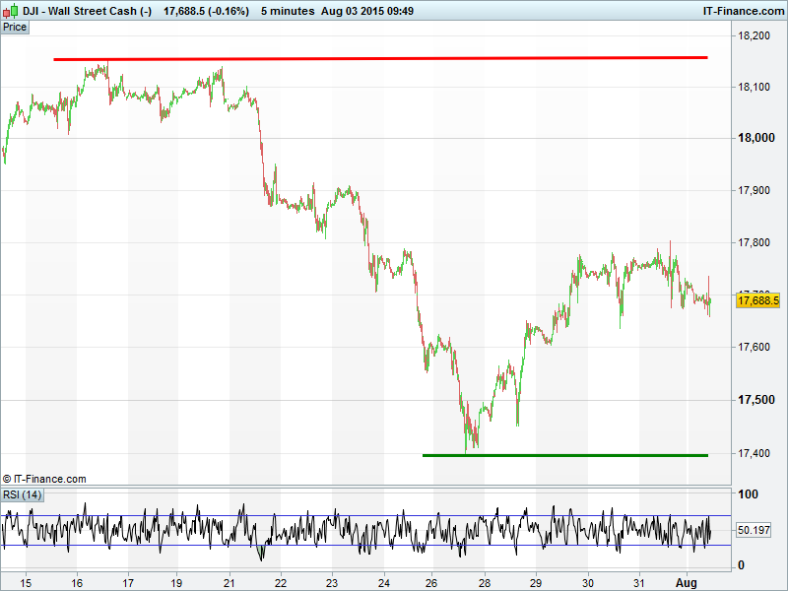Click the date label 31 on time axis

(x=638, y=583)
